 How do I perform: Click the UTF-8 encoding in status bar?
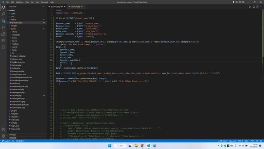pyautogui.click(x=240, y=141)
